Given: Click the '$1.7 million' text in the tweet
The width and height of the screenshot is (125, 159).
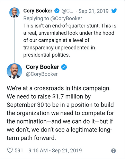Looking at the screenshot, I should (x=68, y=96).
